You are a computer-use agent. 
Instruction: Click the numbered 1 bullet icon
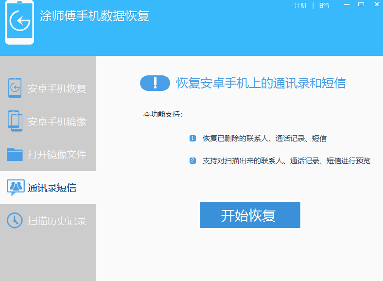[192, 139]
